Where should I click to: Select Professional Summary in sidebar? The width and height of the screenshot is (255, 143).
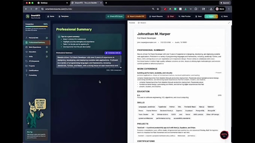point(37,43)
